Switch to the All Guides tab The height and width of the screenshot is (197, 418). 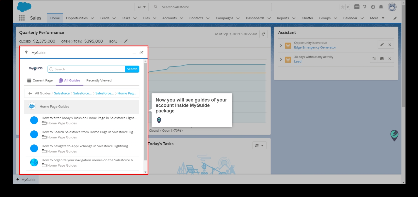69,81
